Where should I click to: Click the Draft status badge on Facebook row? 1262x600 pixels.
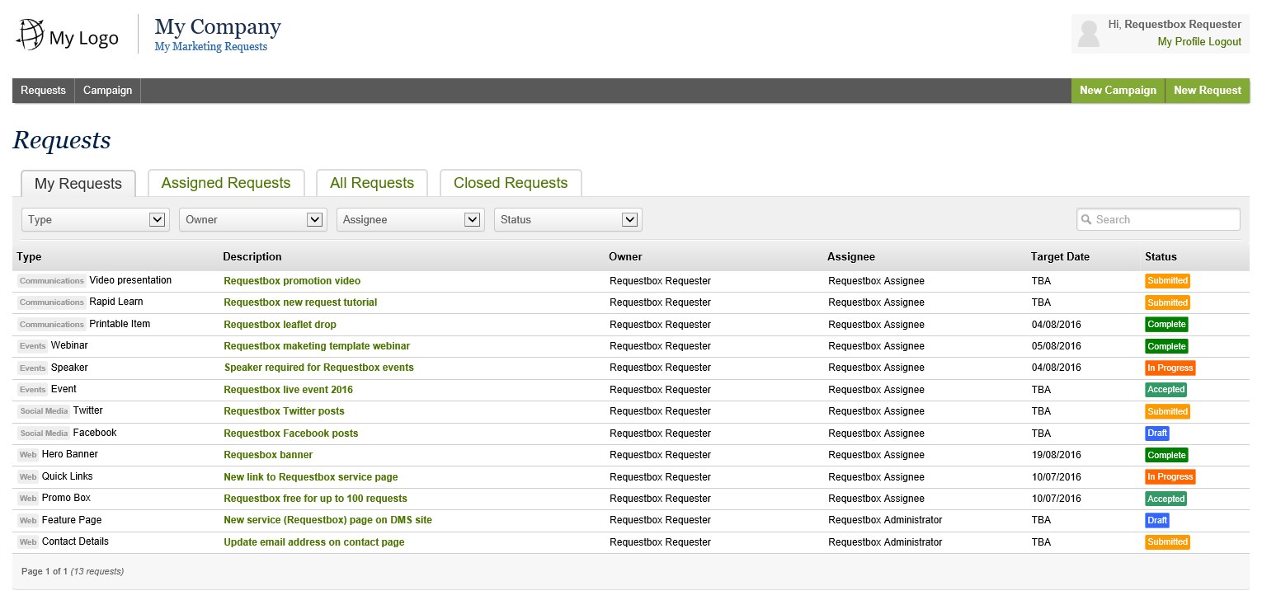[x=1156, y=433]
